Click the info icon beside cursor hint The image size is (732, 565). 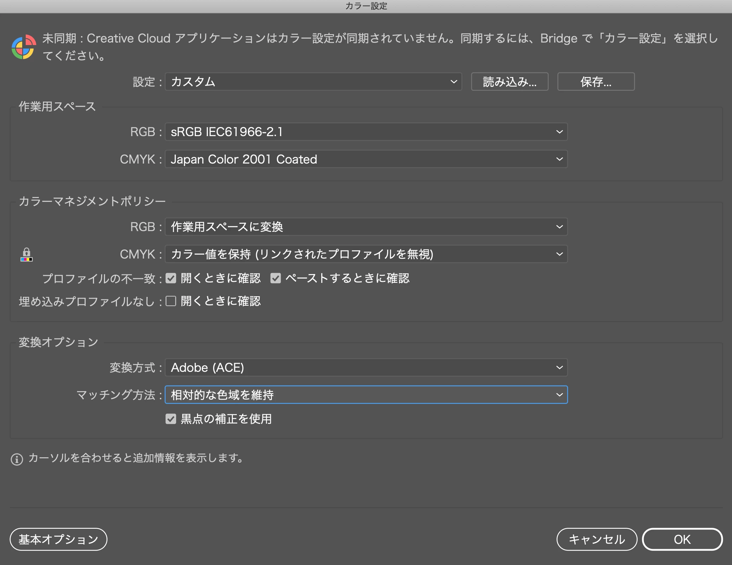point(17,459)
